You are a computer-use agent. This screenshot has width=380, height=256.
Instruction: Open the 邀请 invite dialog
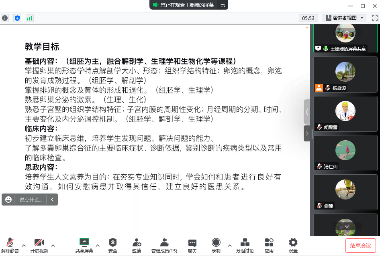pos(137,245)
